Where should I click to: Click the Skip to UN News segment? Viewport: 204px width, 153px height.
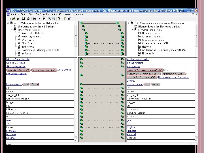(x=16, y=63)
